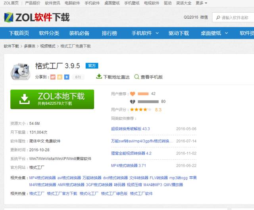Click the magnifier icon beside 查看手机版
254x210 pixels.
tap(137, 77)
